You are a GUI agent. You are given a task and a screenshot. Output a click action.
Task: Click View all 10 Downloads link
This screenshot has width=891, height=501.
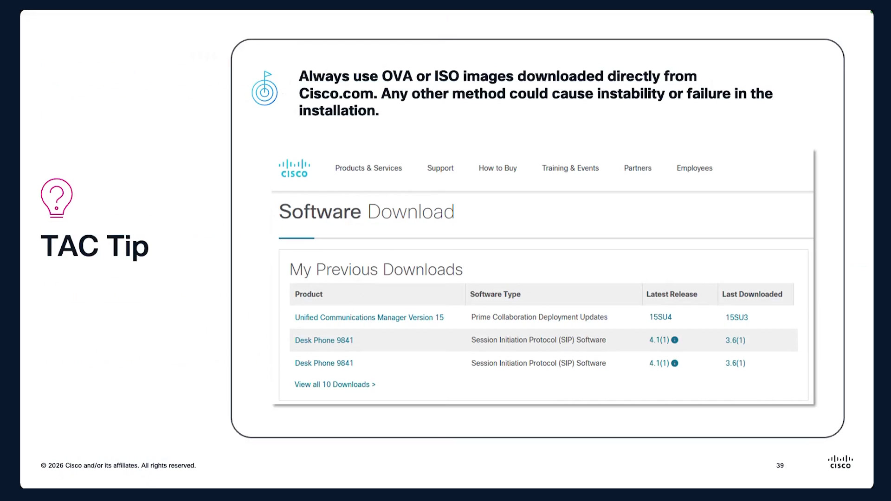(x=335, y=385)
